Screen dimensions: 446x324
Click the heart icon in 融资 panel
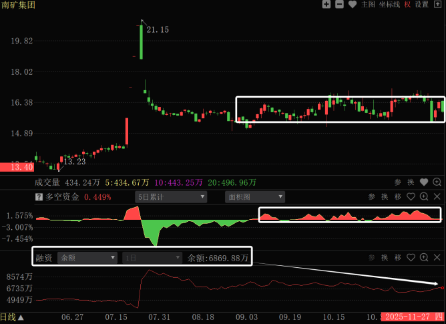click(411, 257)
